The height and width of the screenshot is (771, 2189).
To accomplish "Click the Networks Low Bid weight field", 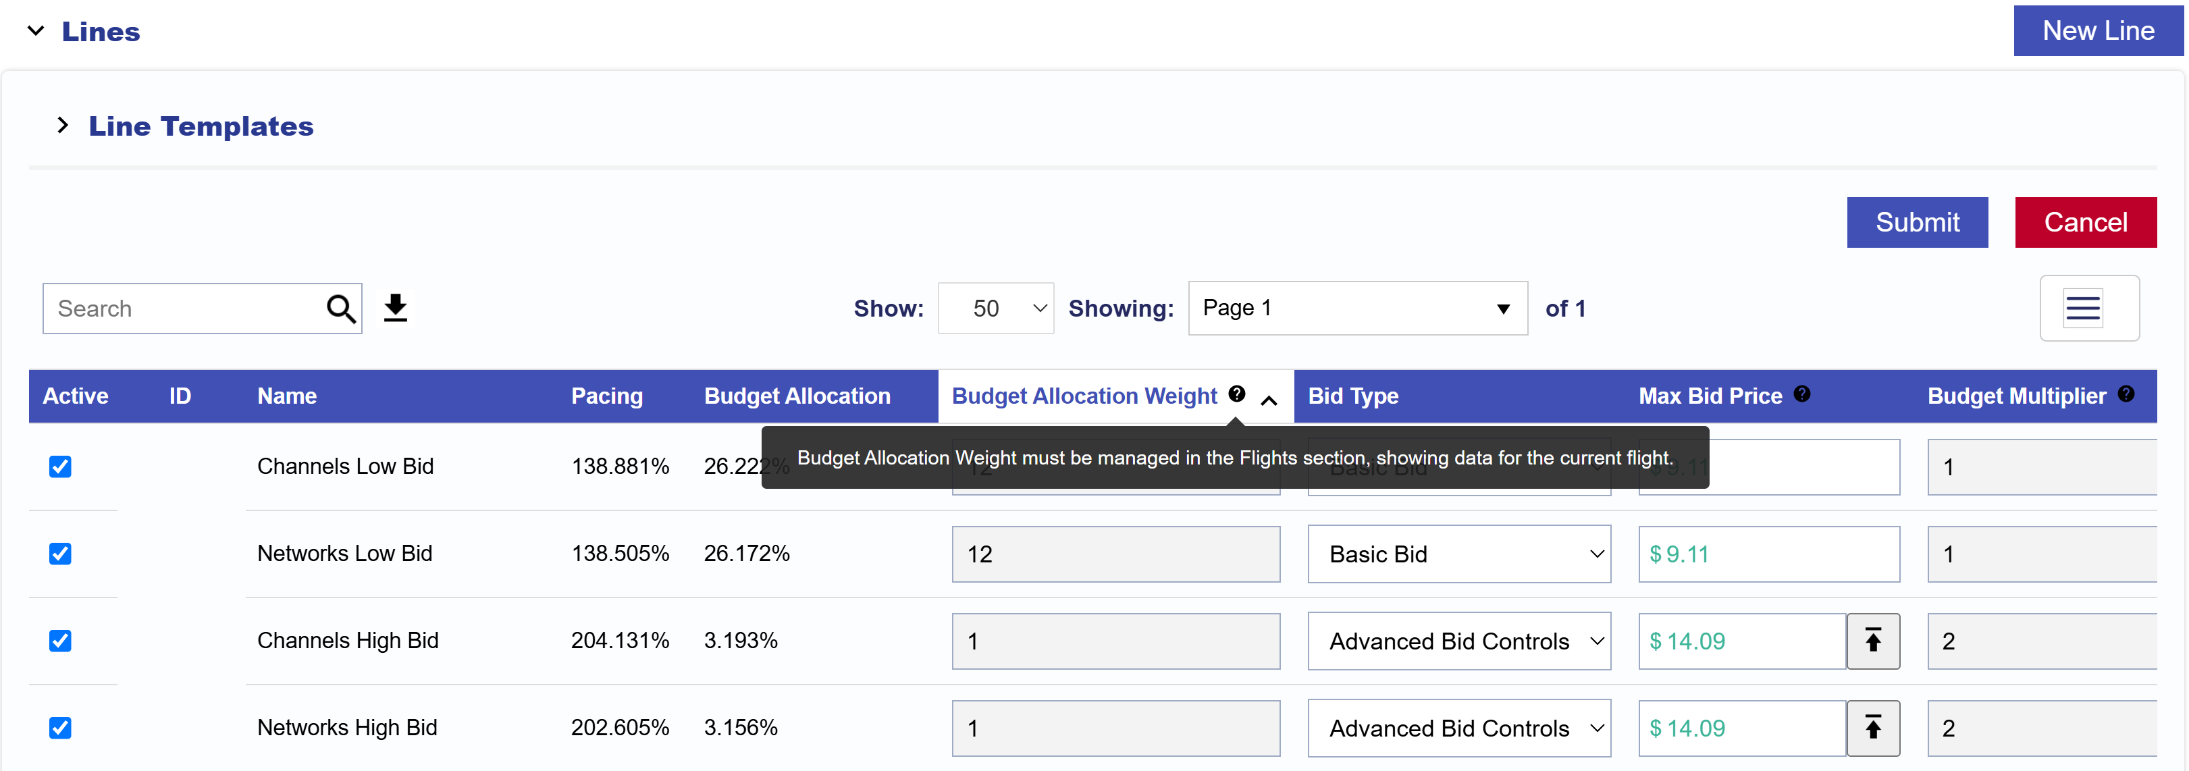I will [x=1115, y=554].
